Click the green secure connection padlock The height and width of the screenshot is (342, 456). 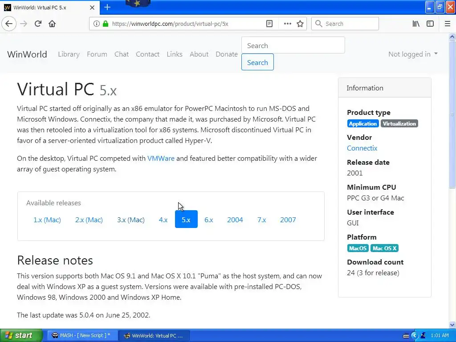pyautogui.click(x=106, y=24)
